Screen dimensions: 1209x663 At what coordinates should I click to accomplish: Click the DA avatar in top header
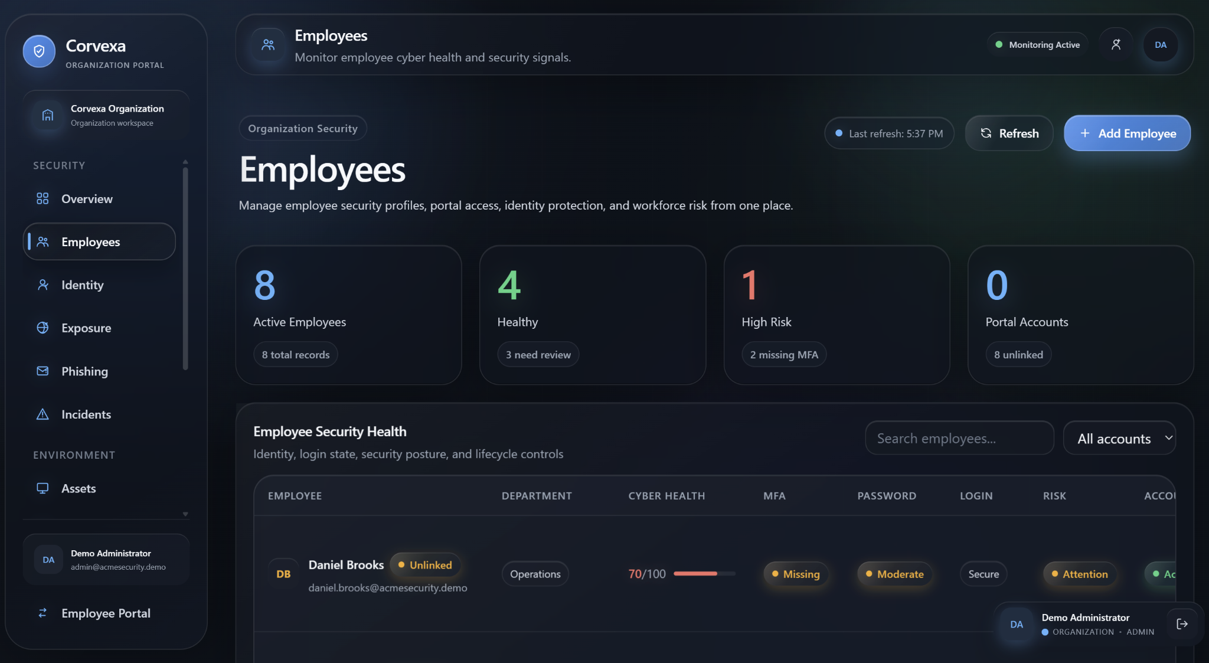click(x=1161, y=45)
